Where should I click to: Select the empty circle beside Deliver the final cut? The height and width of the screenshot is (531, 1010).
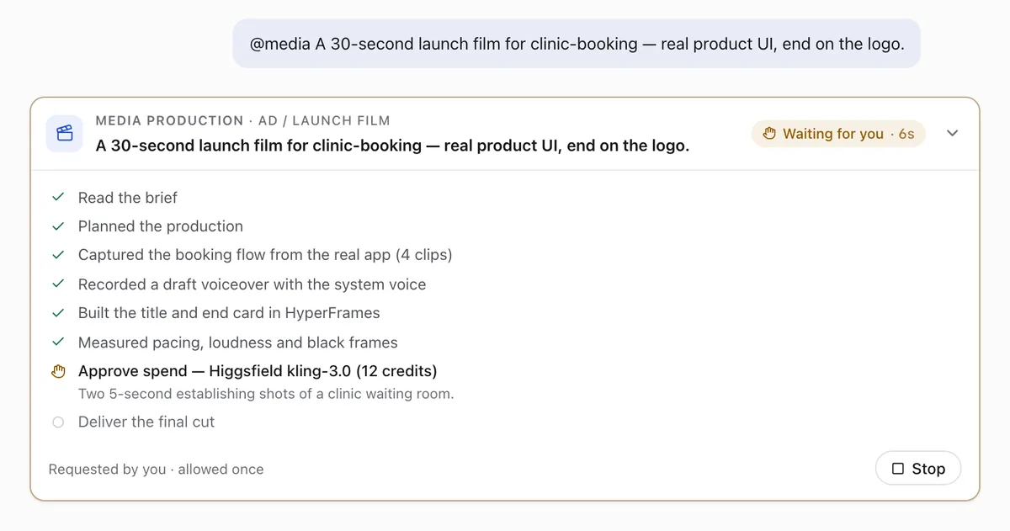(58, 422)
